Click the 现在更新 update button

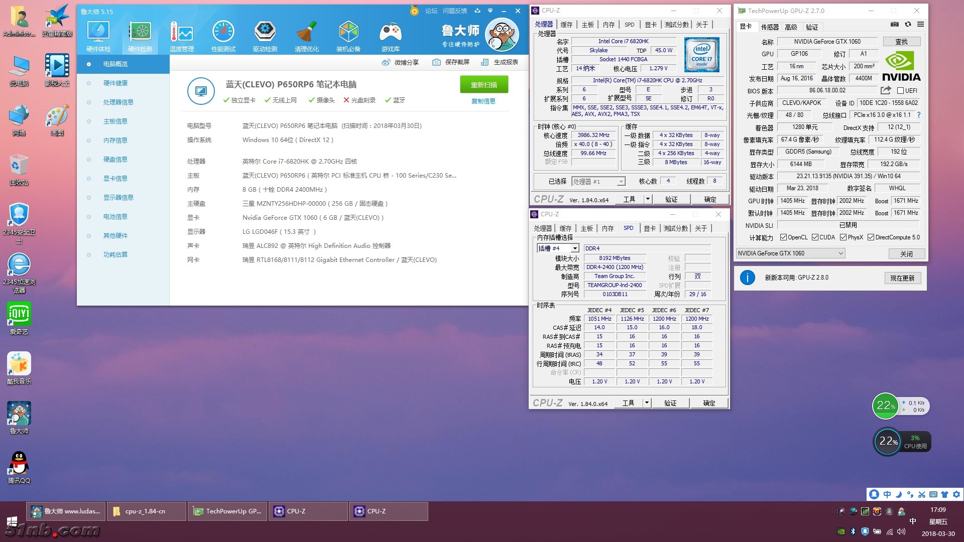point(902,278)
